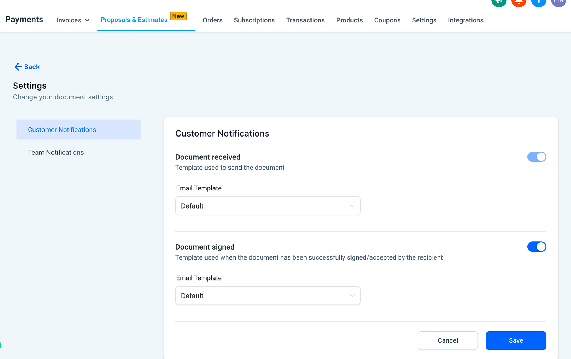Click the New badge beside Proposals & Estimates

(x=178, y=16)
